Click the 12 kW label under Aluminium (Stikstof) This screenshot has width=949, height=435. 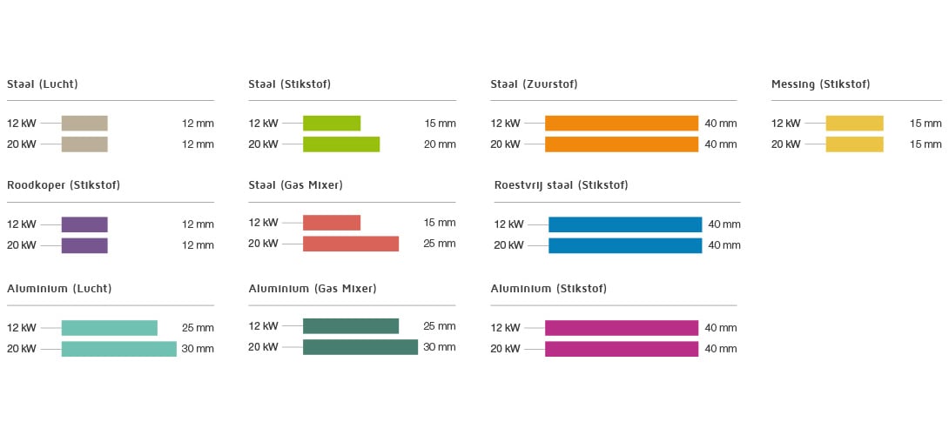[505, 328]
